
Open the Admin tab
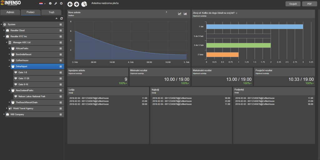[10, 12]
